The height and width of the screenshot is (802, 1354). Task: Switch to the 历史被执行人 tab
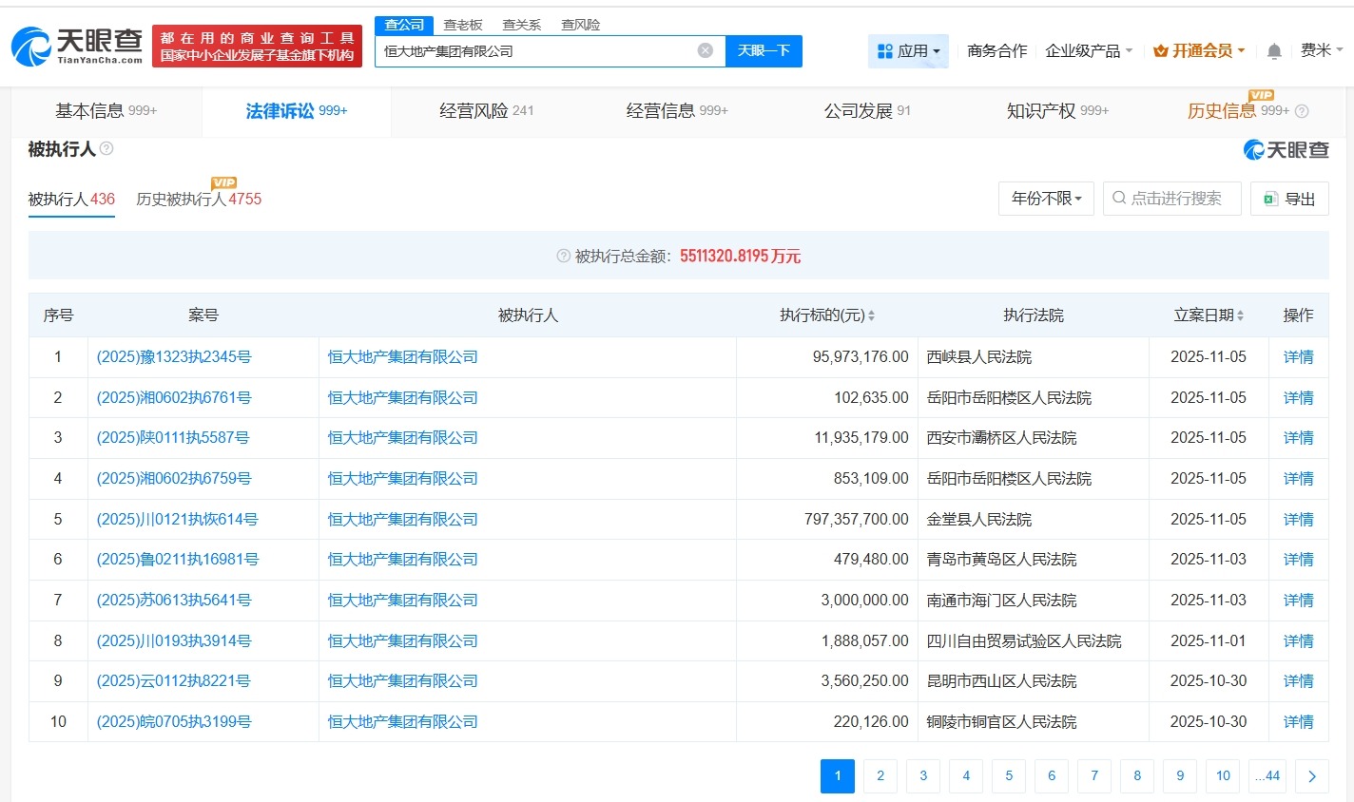click(x=198, y=200)
